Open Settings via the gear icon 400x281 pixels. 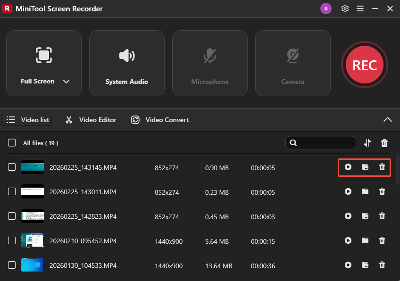click(345, 8)
